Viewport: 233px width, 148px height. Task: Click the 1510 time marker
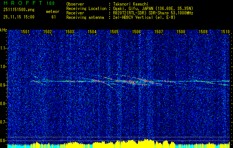pyautogui.click(x=226, y=31)
